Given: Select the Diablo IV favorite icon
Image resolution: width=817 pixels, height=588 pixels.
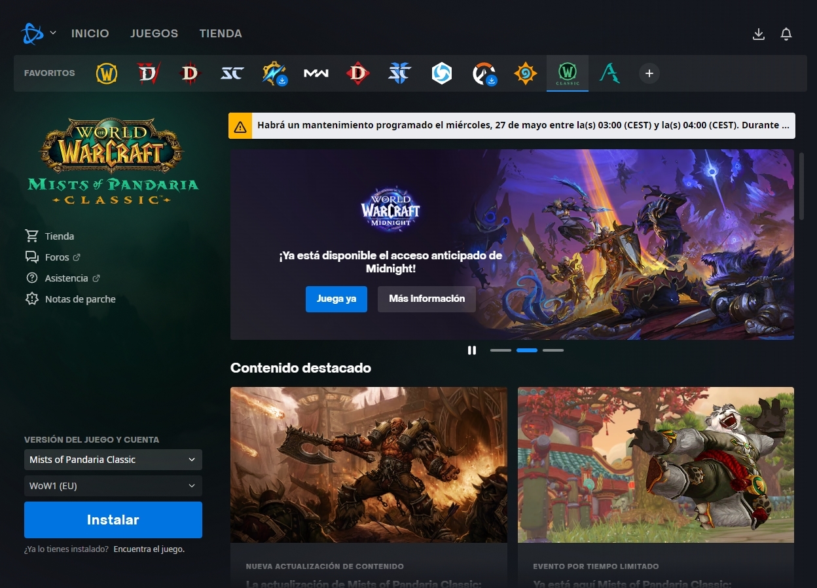Looking at the screenshot, I should click(149, 73).
